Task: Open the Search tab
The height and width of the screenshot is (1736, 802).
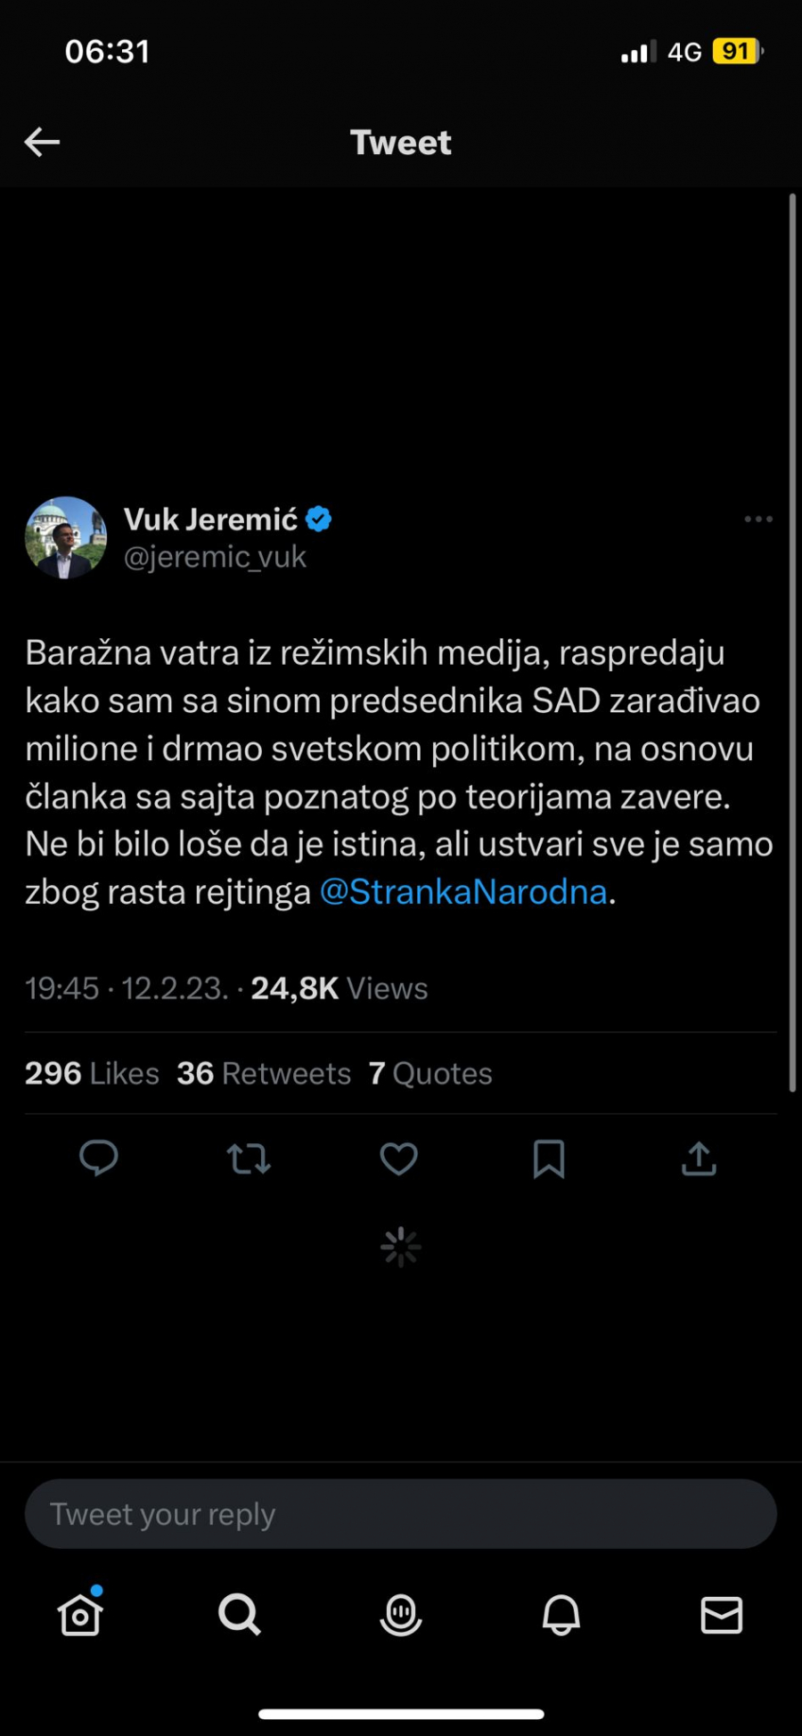Action: tap(240, 1614)
